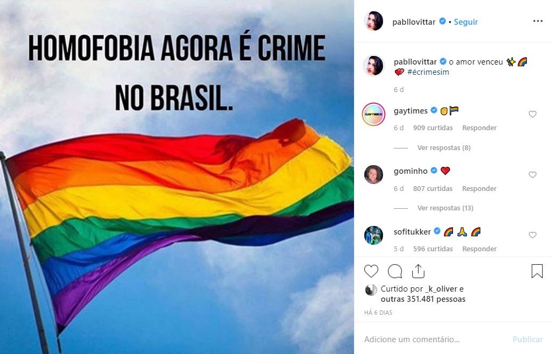The width and height of the screenshot is (552, 354).
Task: Open the three-dot more options menu
Action: (x=538, y=21)
